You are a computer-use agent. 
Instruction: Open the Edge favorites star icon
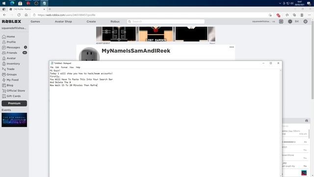click(287, 15)
